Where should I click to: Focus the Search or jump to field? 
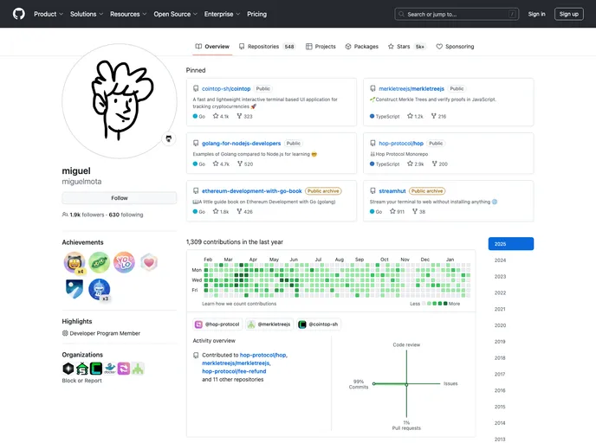pos(457,14)
